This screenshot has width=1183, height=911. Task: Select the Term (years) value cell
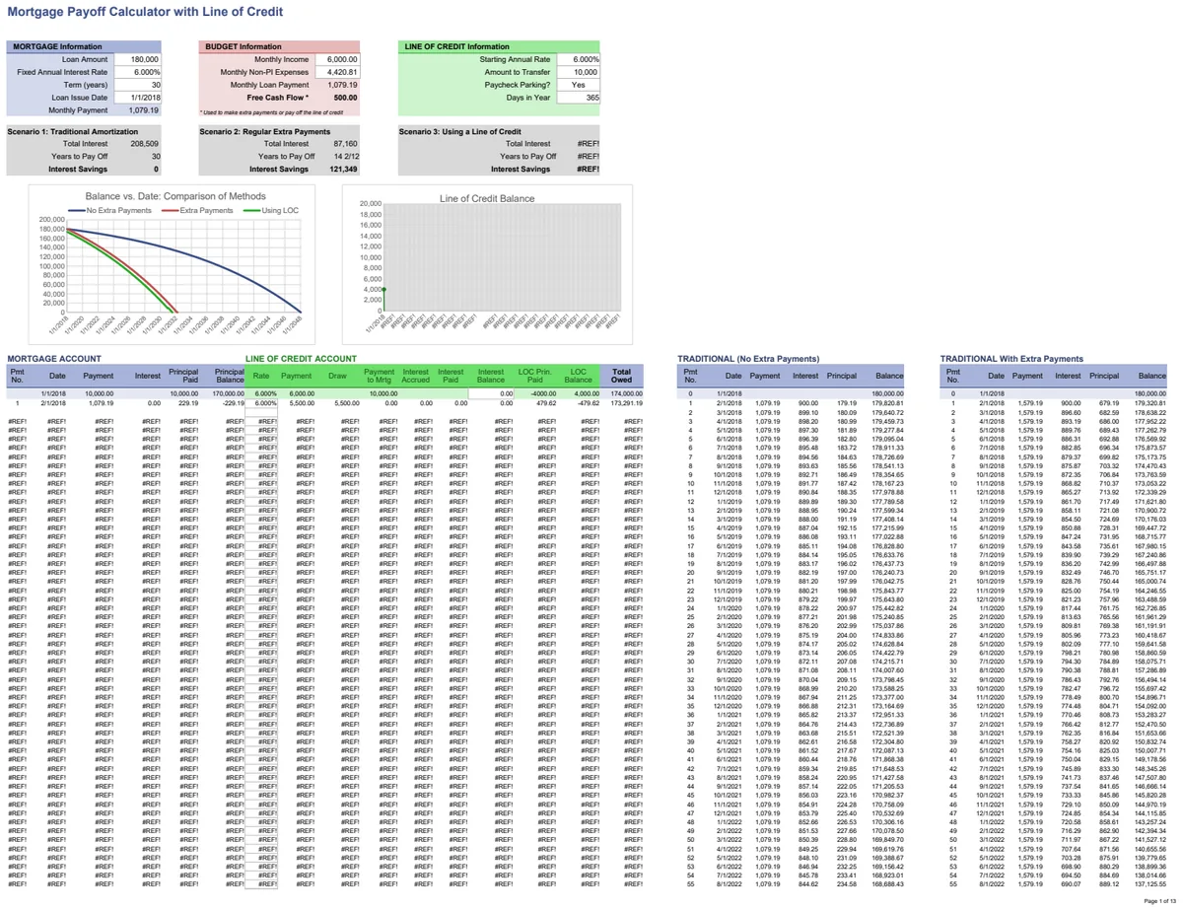(x=139, y=86)
